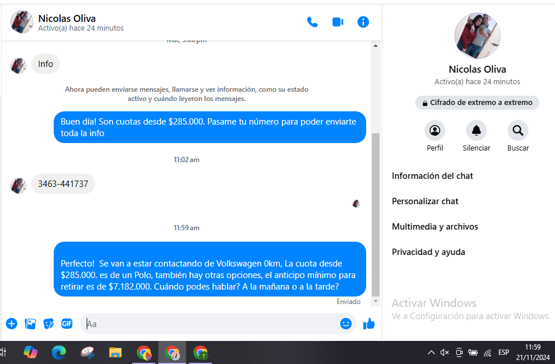
Task: Open network Wi-Fi tray icon
Action: pos(488,352)
